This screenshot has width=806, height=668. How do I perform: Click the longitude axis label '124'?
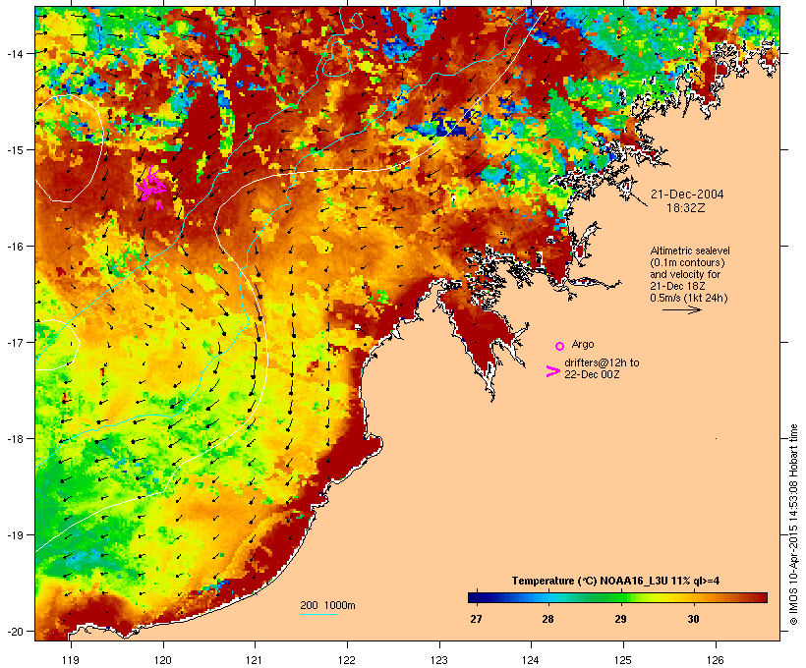point(531,660)
